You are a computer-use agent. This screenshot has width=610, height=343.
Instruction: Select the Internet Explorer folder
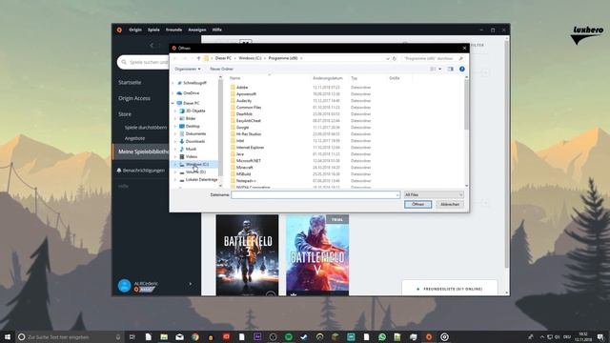tap(250, 148)
